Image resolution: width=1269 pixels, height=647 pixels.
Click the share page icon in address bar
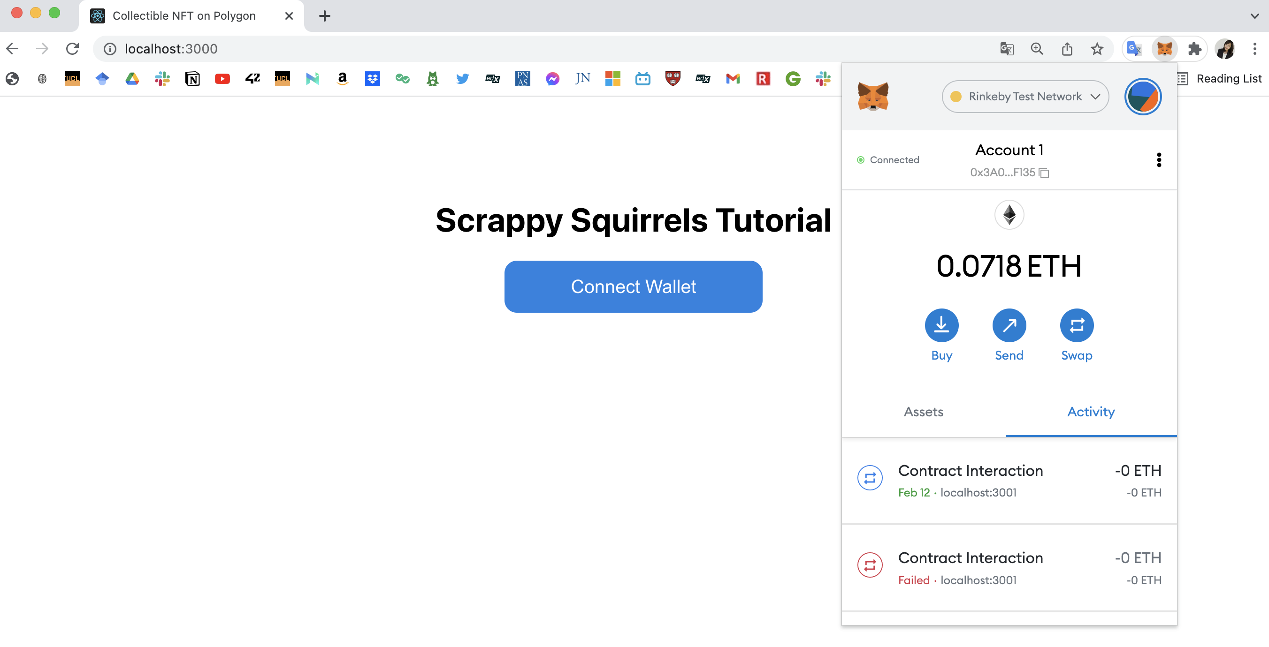point(1067,49)
